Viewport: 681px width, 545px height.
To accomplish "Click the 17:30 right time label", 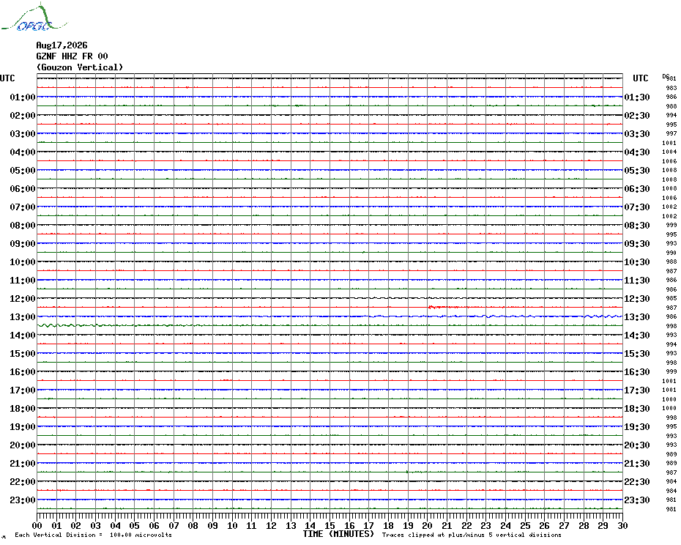I will [637, 390].
